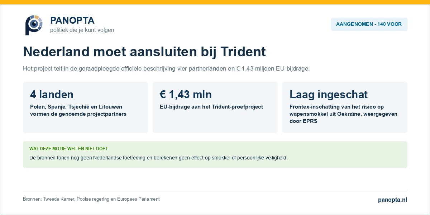Image resolution: width=430 pixels, height=215 pixels.
Task: Click the subtitle about vier partnerlanden
Action: [x=166, y=68]
